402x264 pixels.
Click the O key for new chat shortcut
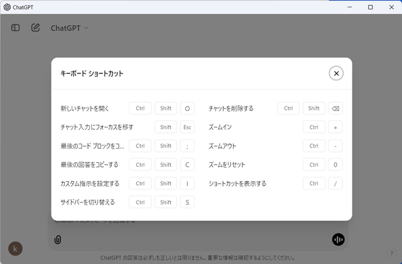187,108
